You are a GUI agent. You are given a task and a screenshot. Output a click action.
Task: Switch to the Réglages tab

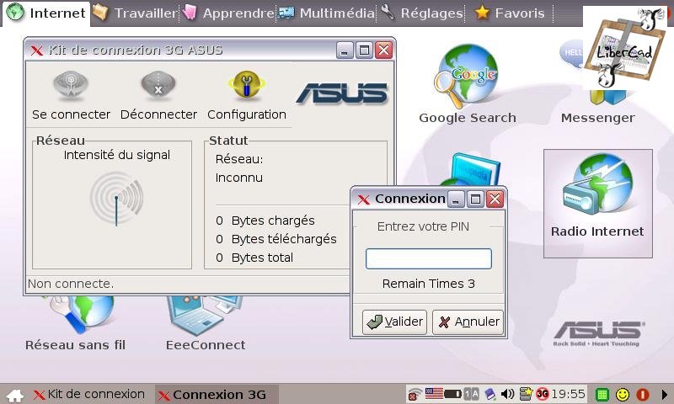[x=422, y=13]
